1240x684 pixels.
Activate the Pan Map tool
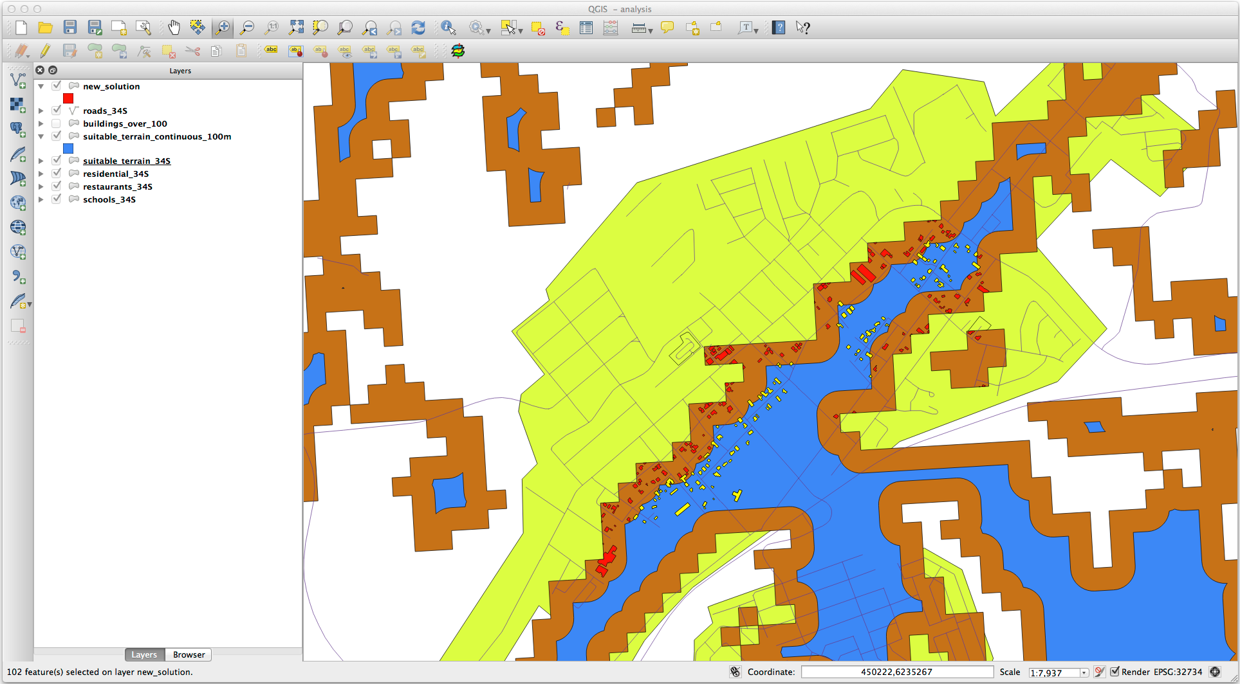[173, 27]
